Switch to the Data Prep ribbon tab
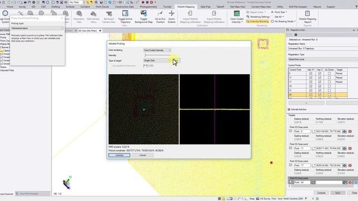Screen dimensions: 358x201 (205, 7)
